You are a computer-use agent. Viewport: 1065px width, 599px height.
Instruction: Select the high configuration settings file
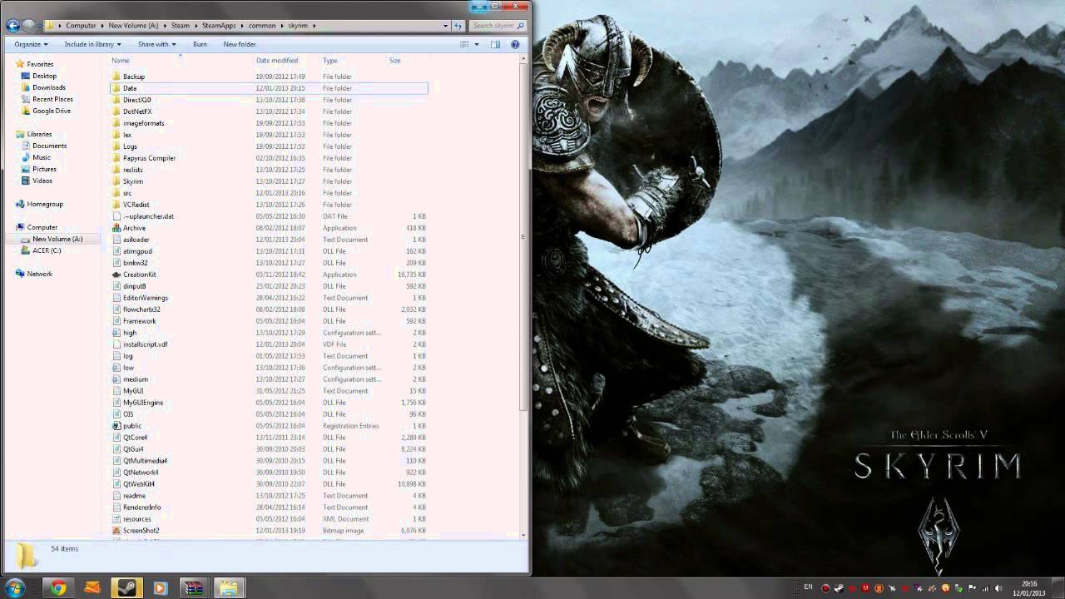coord(130,333)
